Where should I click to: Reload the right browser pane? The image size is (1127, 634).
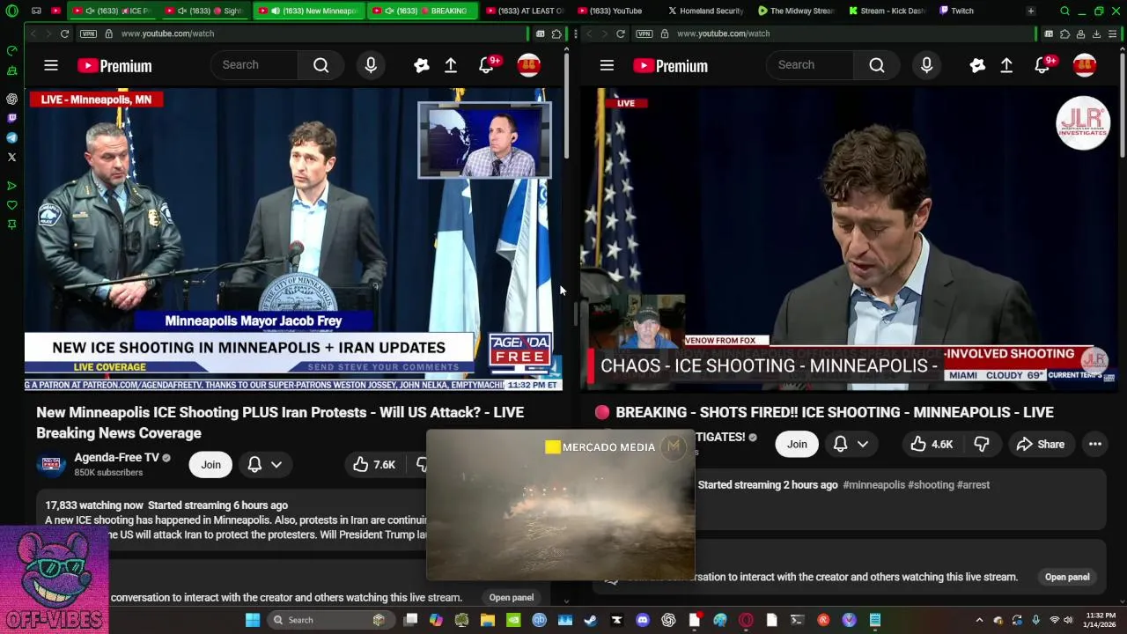621,33
